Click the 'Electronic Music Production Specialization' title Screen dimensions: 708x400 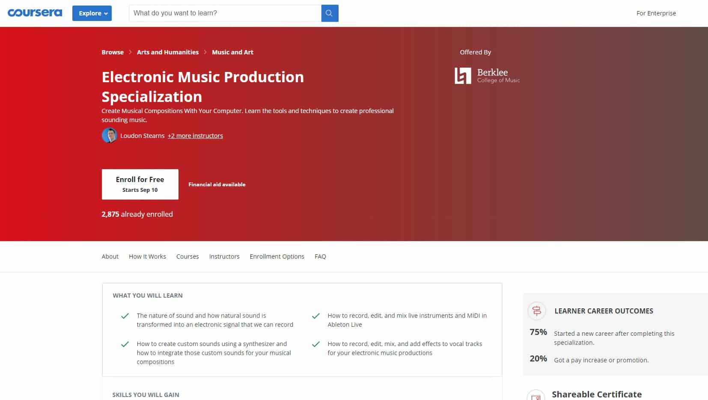(x=203, y=87)
